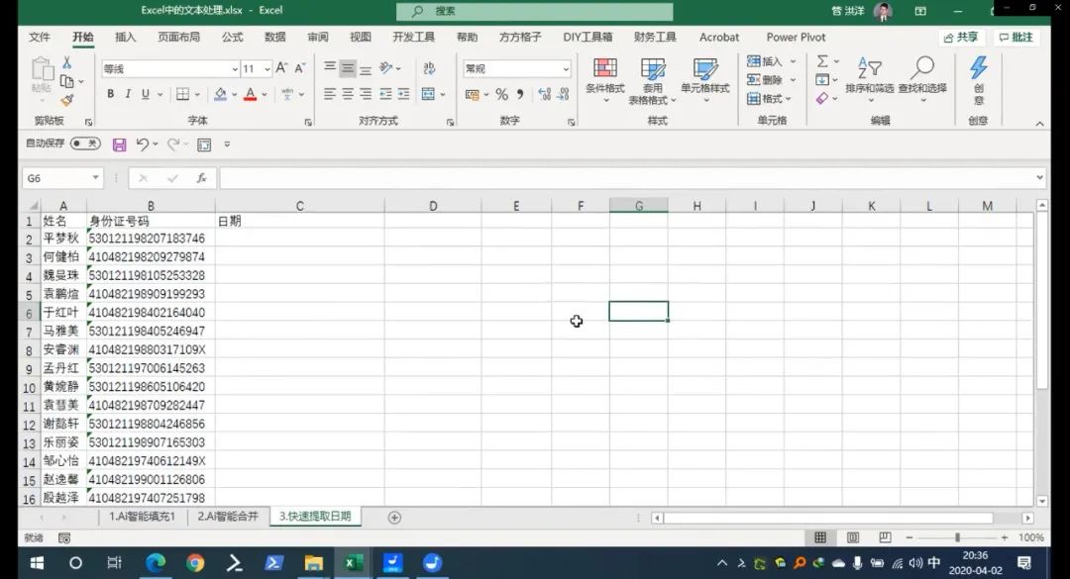Increase decimal places
Viewport: 1070px width, 579px height.
click(x=544, y=95)
